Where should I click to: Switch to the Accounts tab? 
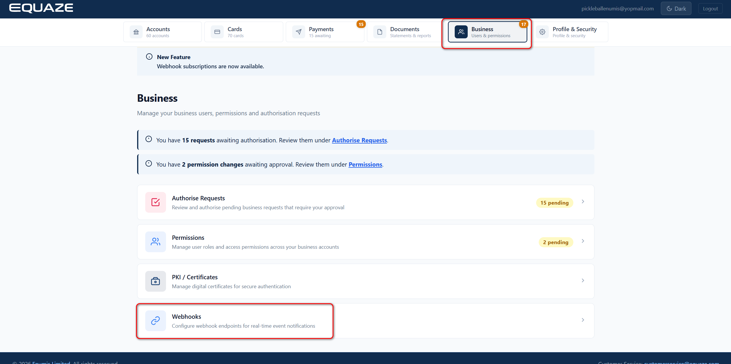(163, 32)
